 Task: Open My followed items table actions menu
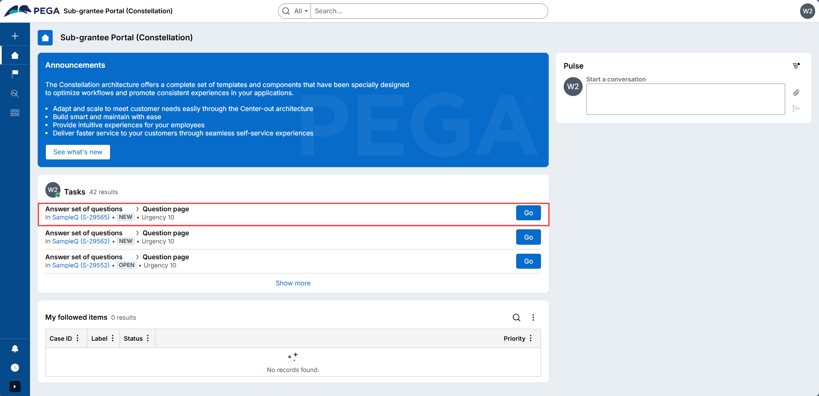point(533,318)
